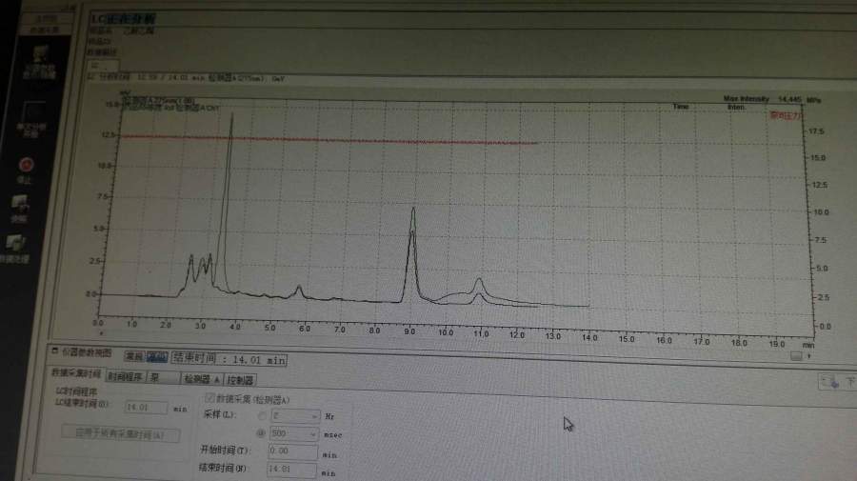Viewport: 857px width, 481px height.
Task: Click the small status box under 数据文件 label
Action: (102, 65)
